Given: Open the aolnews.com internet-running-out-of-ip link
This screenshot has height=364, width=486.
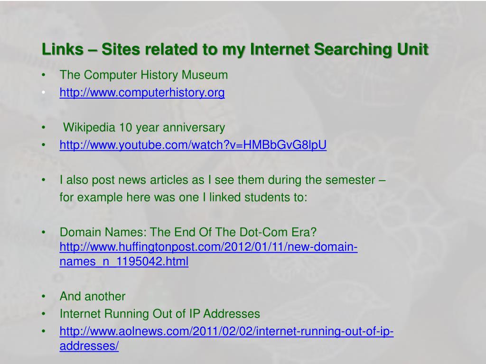Looking at the screenshot, I should [x=226, y=331].
